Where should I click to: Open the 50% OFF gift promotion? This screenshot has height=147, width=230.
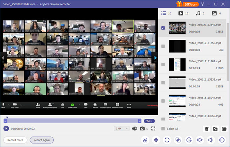click(187, 4)
